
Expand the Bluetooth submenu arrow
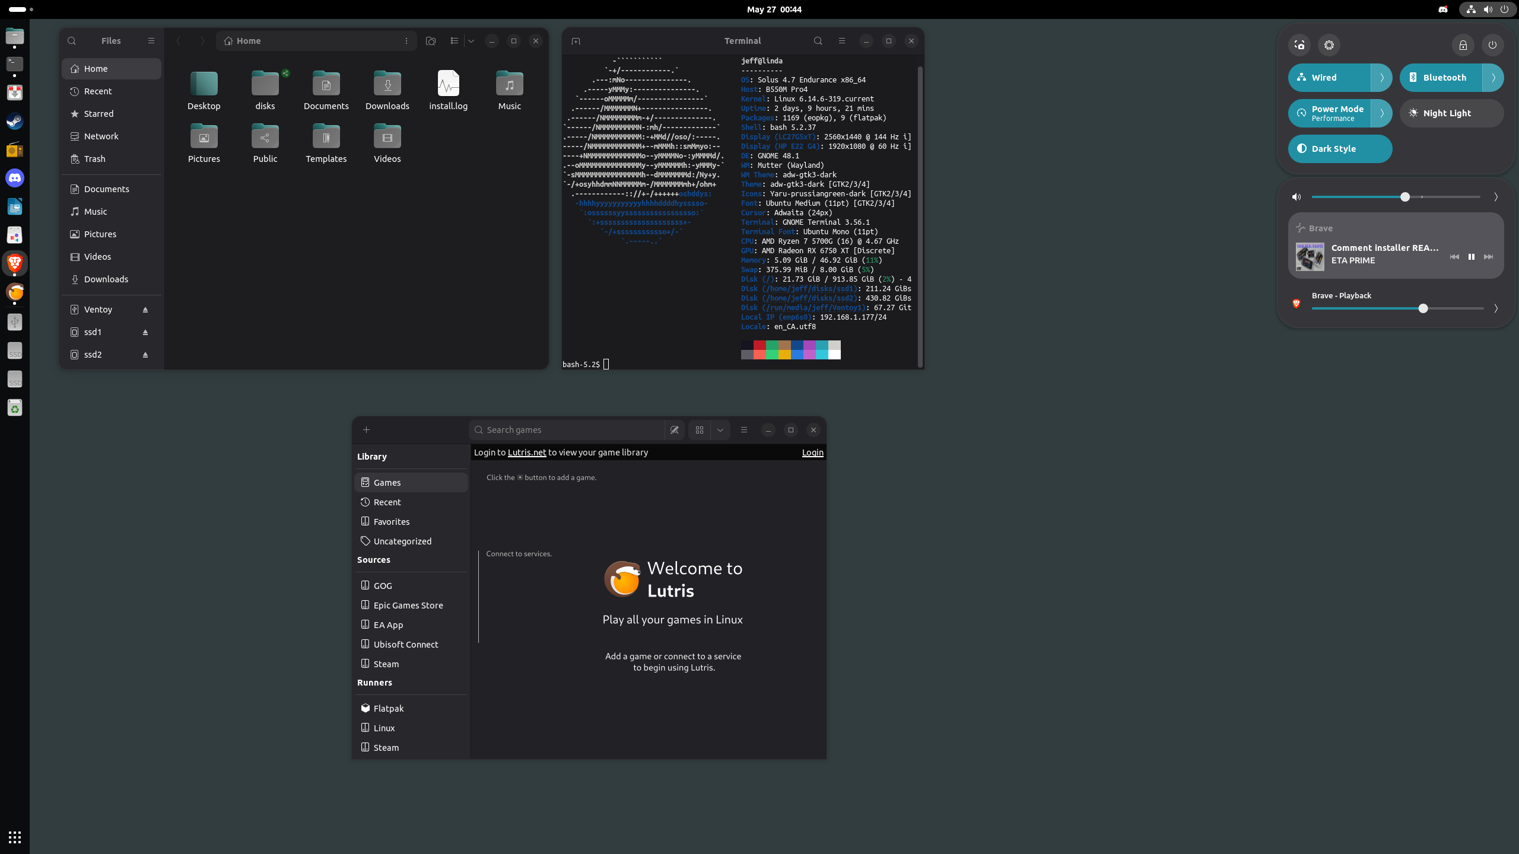click(x=1493, y=78)
